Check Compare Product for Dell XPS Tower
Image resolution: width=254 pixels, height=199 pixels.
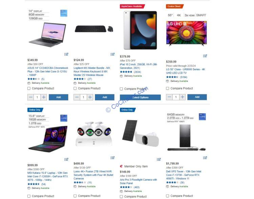click(x=168, y=196)
